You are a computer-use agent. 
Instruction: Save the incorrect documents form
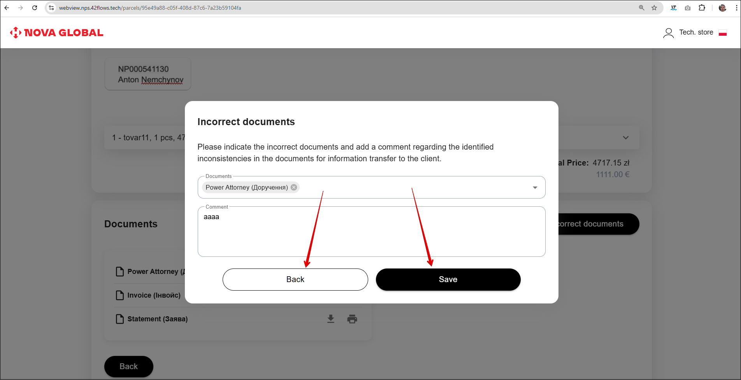coord(448,279)
